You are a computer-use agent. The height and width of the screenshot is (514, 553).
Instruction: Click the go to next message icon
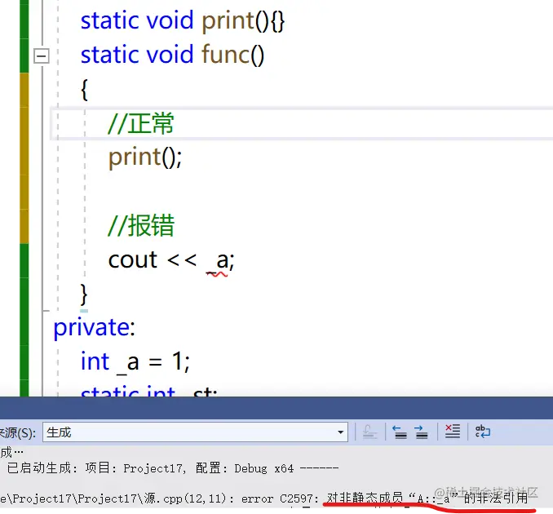coord(421,432)
